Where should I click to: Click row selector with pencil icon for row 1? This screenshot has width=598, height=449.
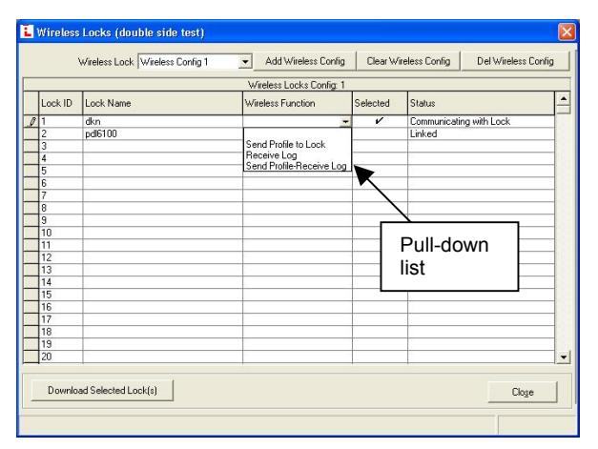31,122
